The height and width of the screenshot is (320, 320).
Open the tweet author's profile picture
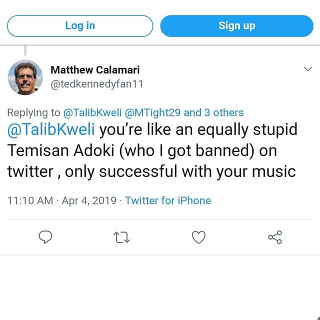(25, 77)
